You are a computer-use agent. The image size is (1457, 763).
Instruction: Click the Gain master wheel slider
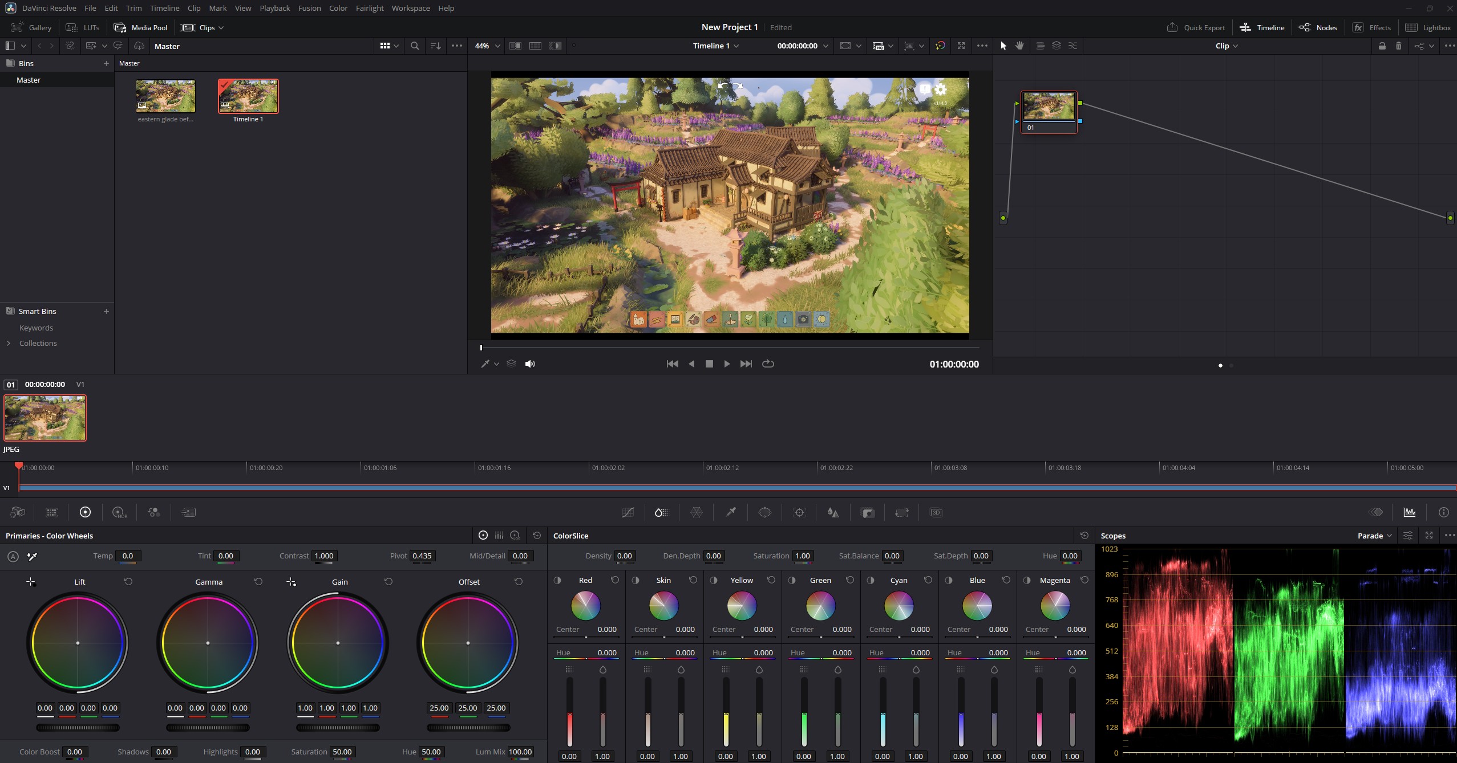click(x=338, y=728)
